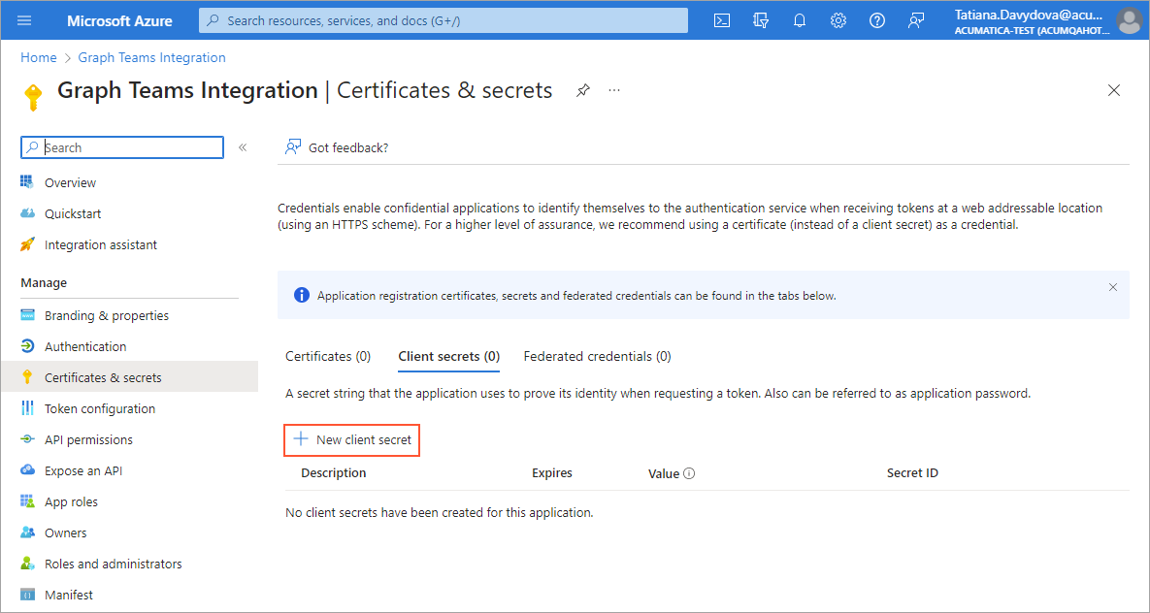Viewport: 1150px width, 613px height.
Task: Pin the Certificates & secrets blade
Action: point(582,90)
